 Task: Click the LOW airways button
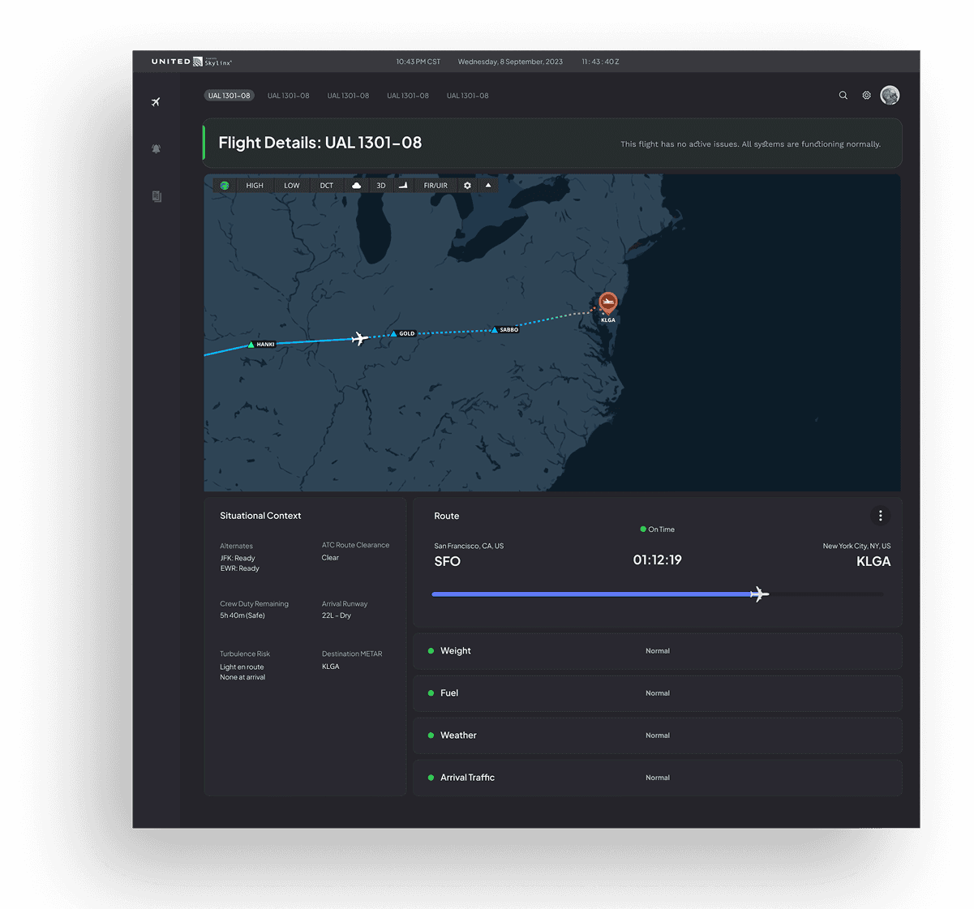point(292,185)
